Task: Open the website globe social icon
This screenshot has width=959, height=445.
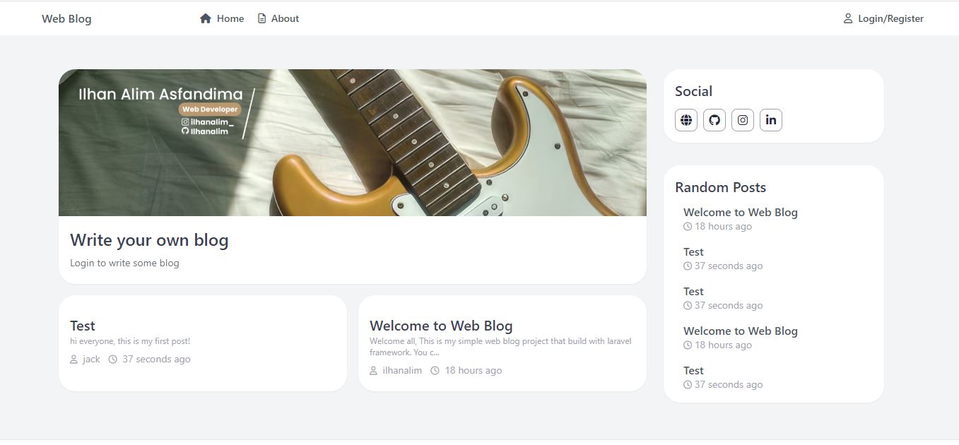Action: click(x=686, y=120)
